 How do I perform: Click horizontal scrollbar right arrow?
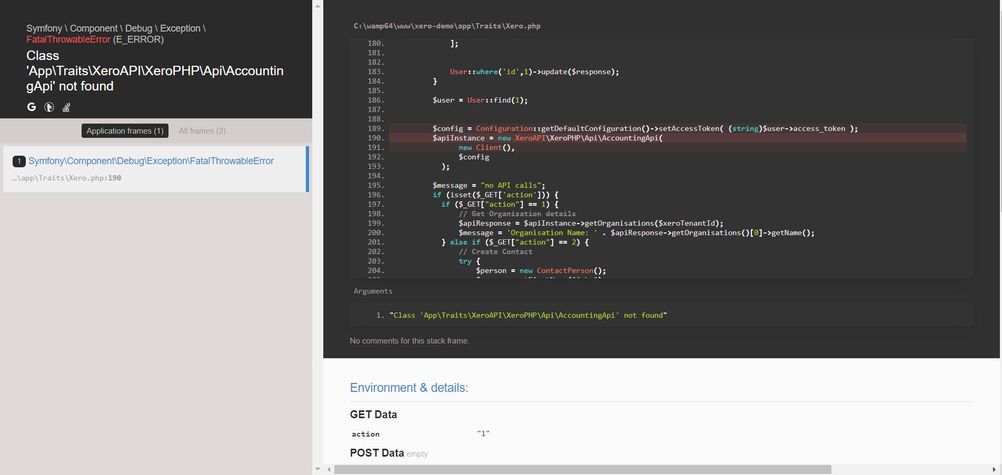[994, 469]
